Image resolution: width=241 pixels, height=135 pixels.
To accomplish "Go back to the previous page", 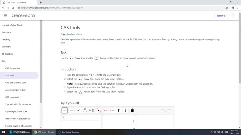I will pos(3,8).
